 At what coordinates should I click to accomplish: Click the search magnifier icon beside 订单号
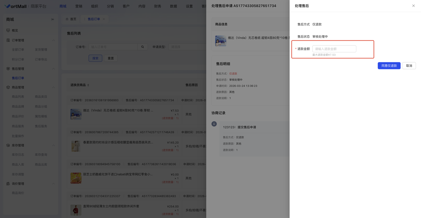pos(143,47)
